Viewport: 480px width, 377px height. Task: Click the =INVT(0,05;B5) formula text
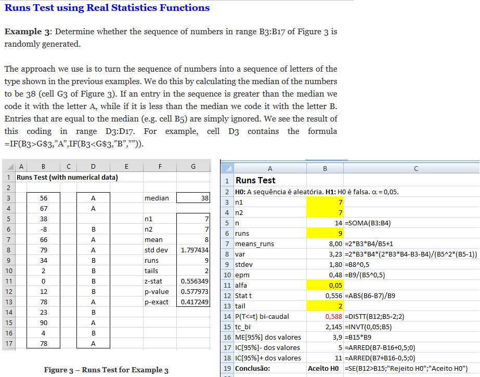368,327
